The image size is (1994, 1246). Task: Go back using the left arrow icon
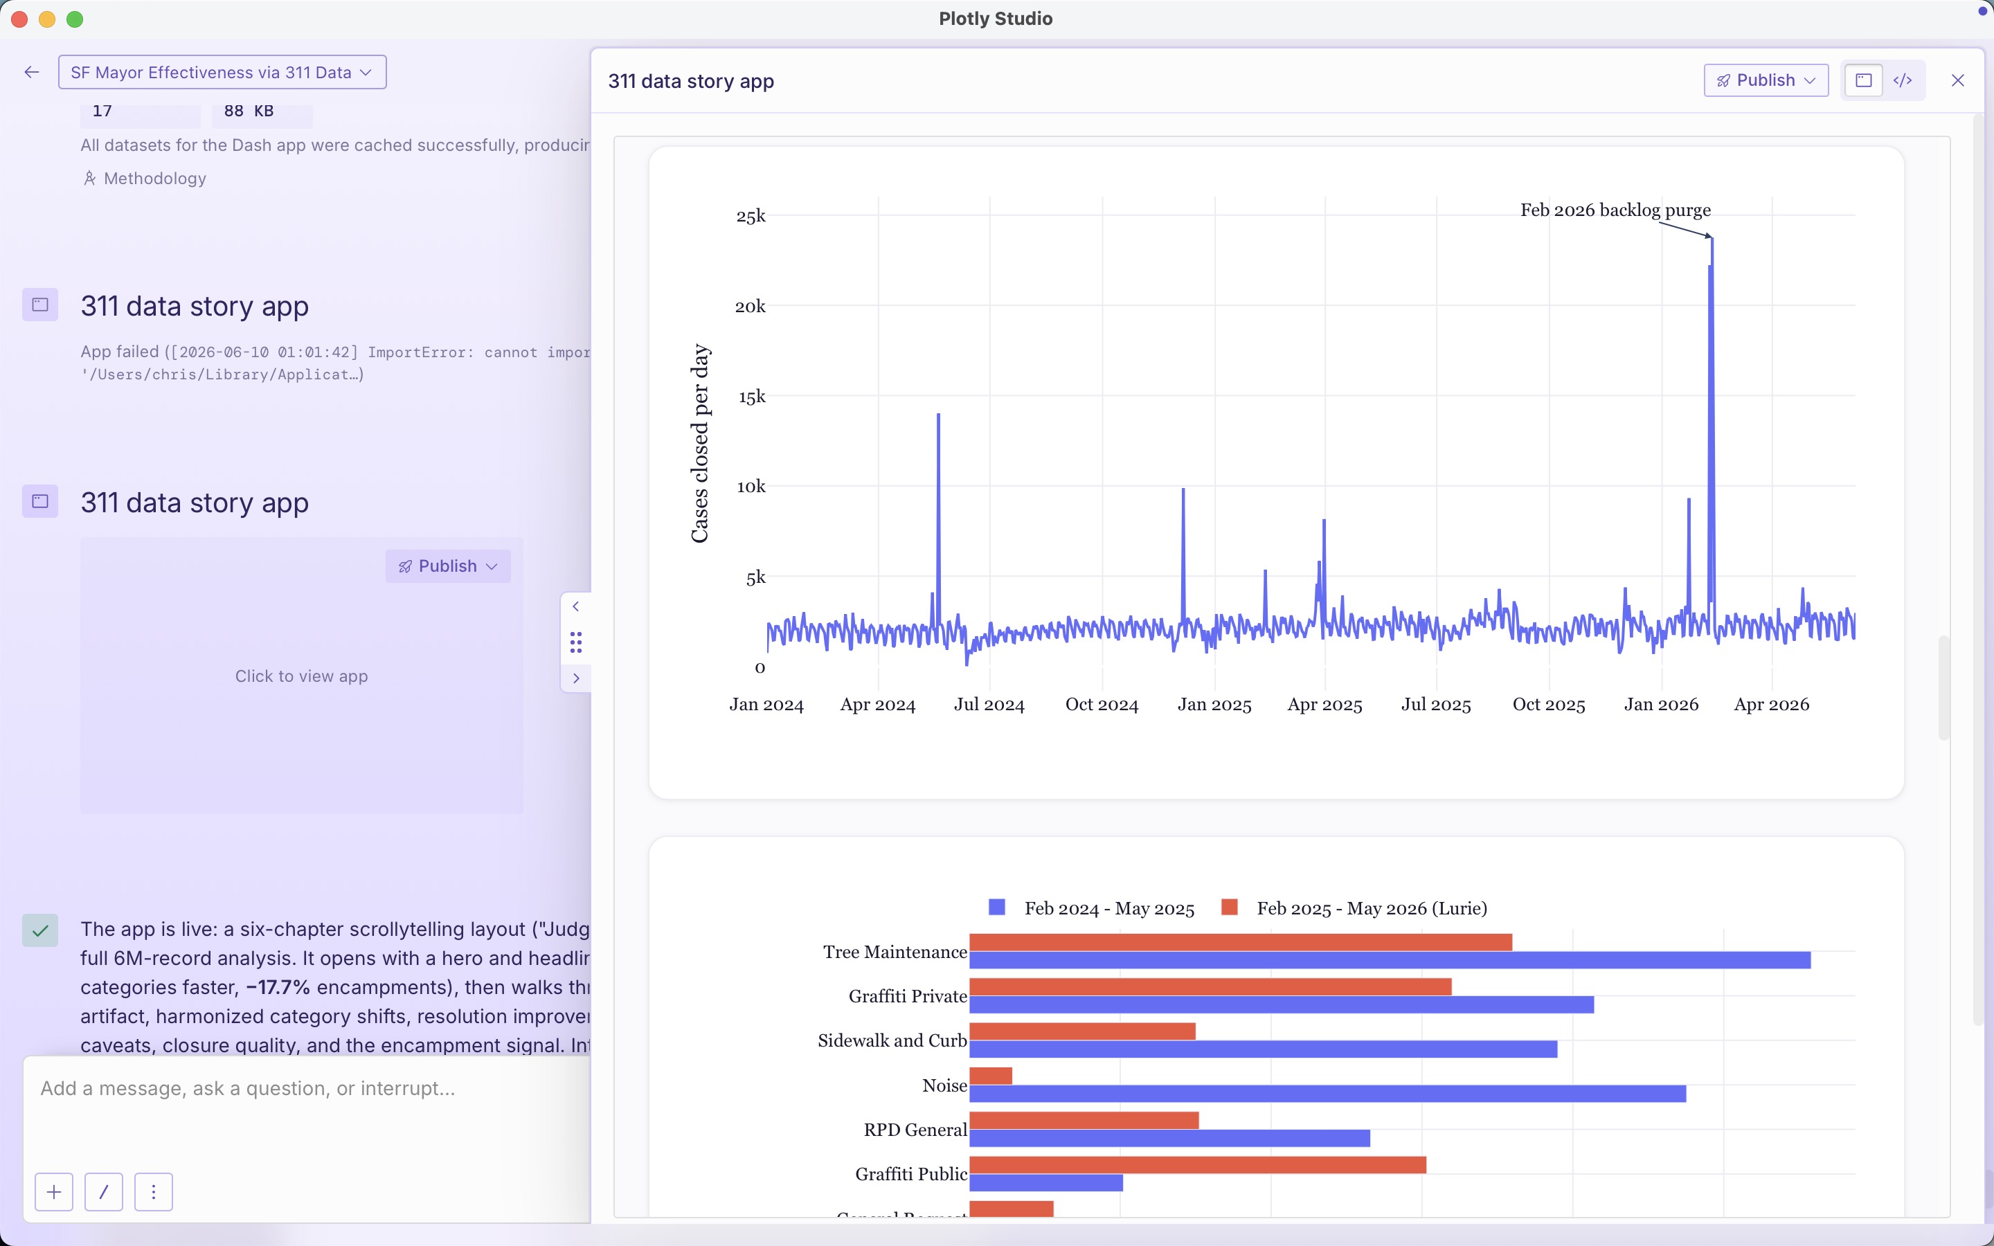[32, 73]
